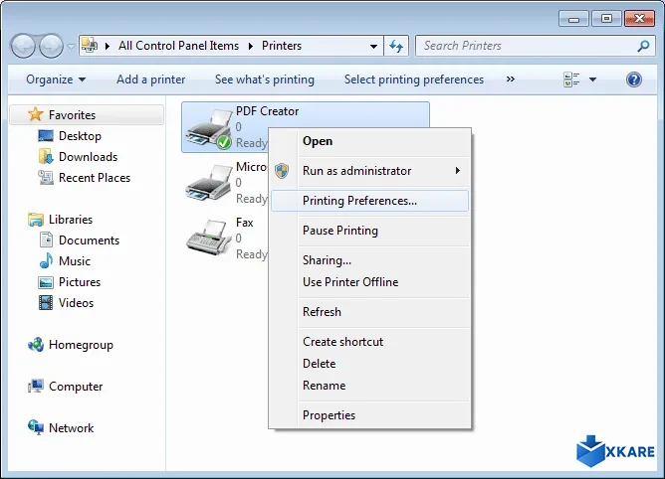Expand chevron after All Control Panel Items
665x479 pixels.
point(251,46)
